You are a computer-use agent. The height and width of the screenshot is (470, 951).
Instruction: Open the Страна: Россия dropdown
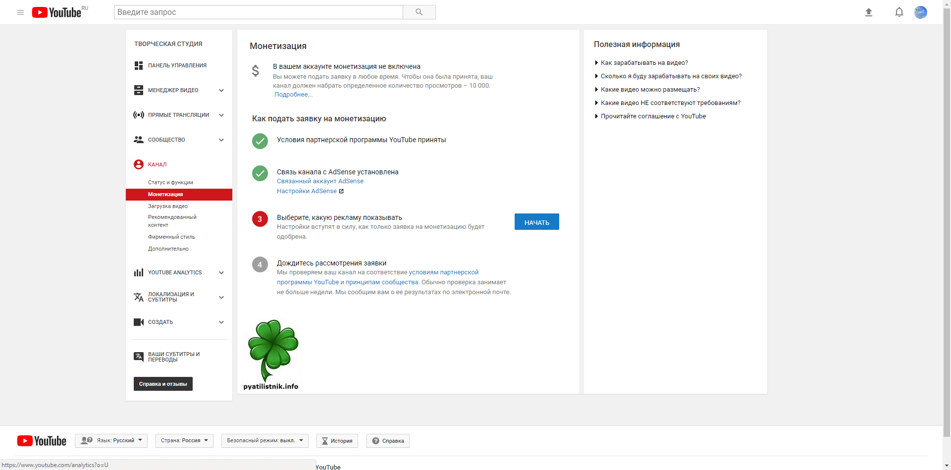click(184, 441)
